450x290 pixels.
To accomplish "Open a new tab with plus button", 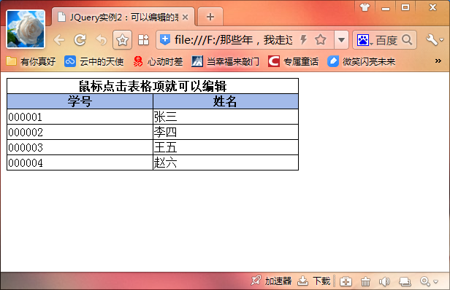I will pos(210,17).
